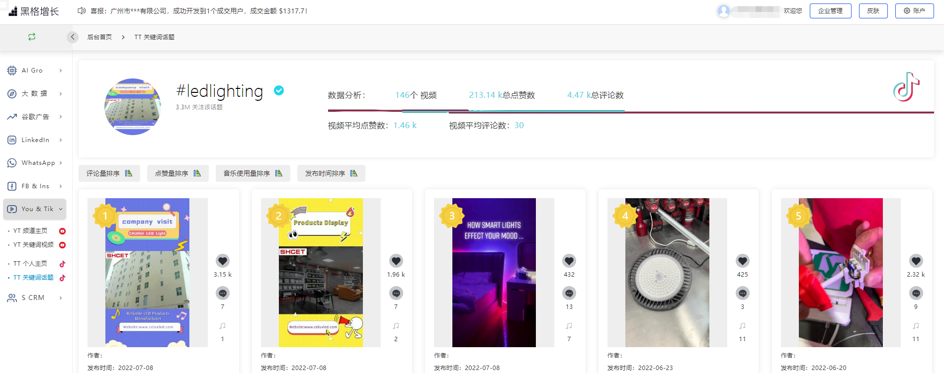Open the Products Display video thumbnail
The image size is (944, 373).
pos(321,272)
